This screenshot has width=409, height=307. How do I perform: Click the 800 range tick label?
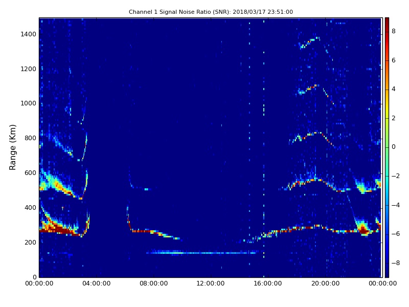click(30, 138)
